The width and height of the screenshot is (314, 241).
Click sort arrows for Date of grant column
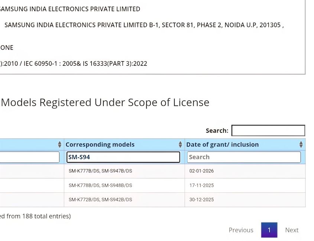point(301,145)
